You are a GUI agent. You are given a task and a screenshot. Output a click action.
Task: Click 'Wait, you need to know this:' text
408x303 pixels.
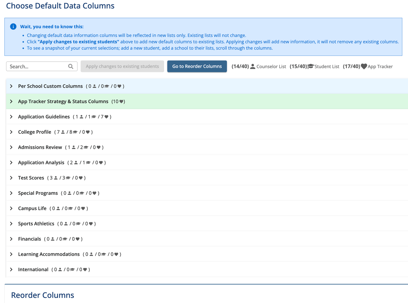(x=52, y=26)
